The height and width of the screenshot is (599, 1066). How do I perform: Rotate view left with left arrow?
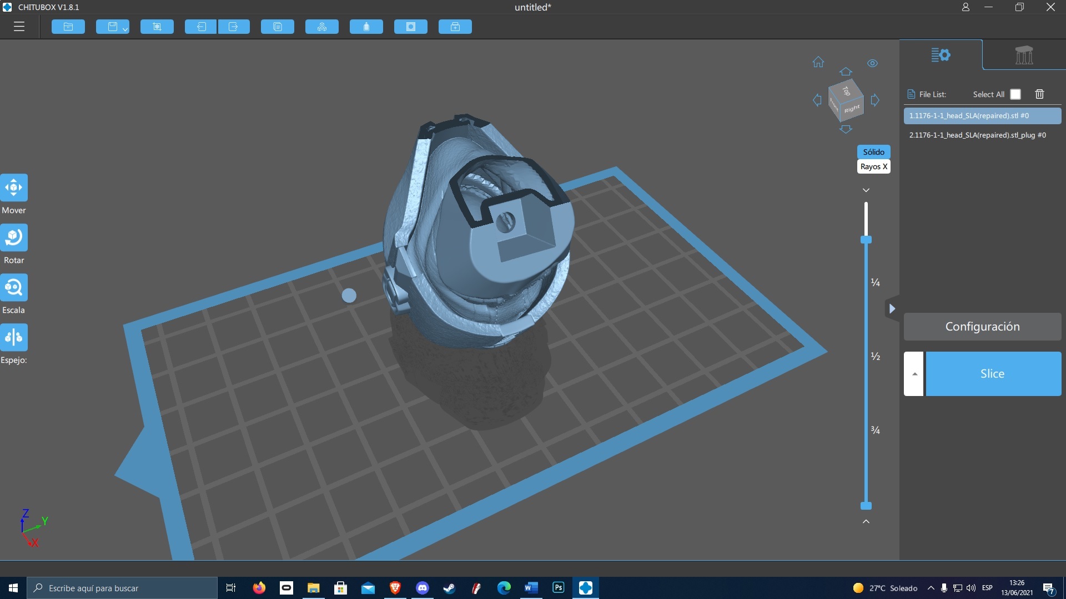(817, 100)
